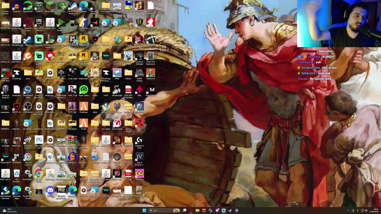Image resolution: width=381 pixels, height=214 pixels.
Task: Open the Wargaming Game Center shortcut
Action: pyautogui.click(x=117, y=125)
